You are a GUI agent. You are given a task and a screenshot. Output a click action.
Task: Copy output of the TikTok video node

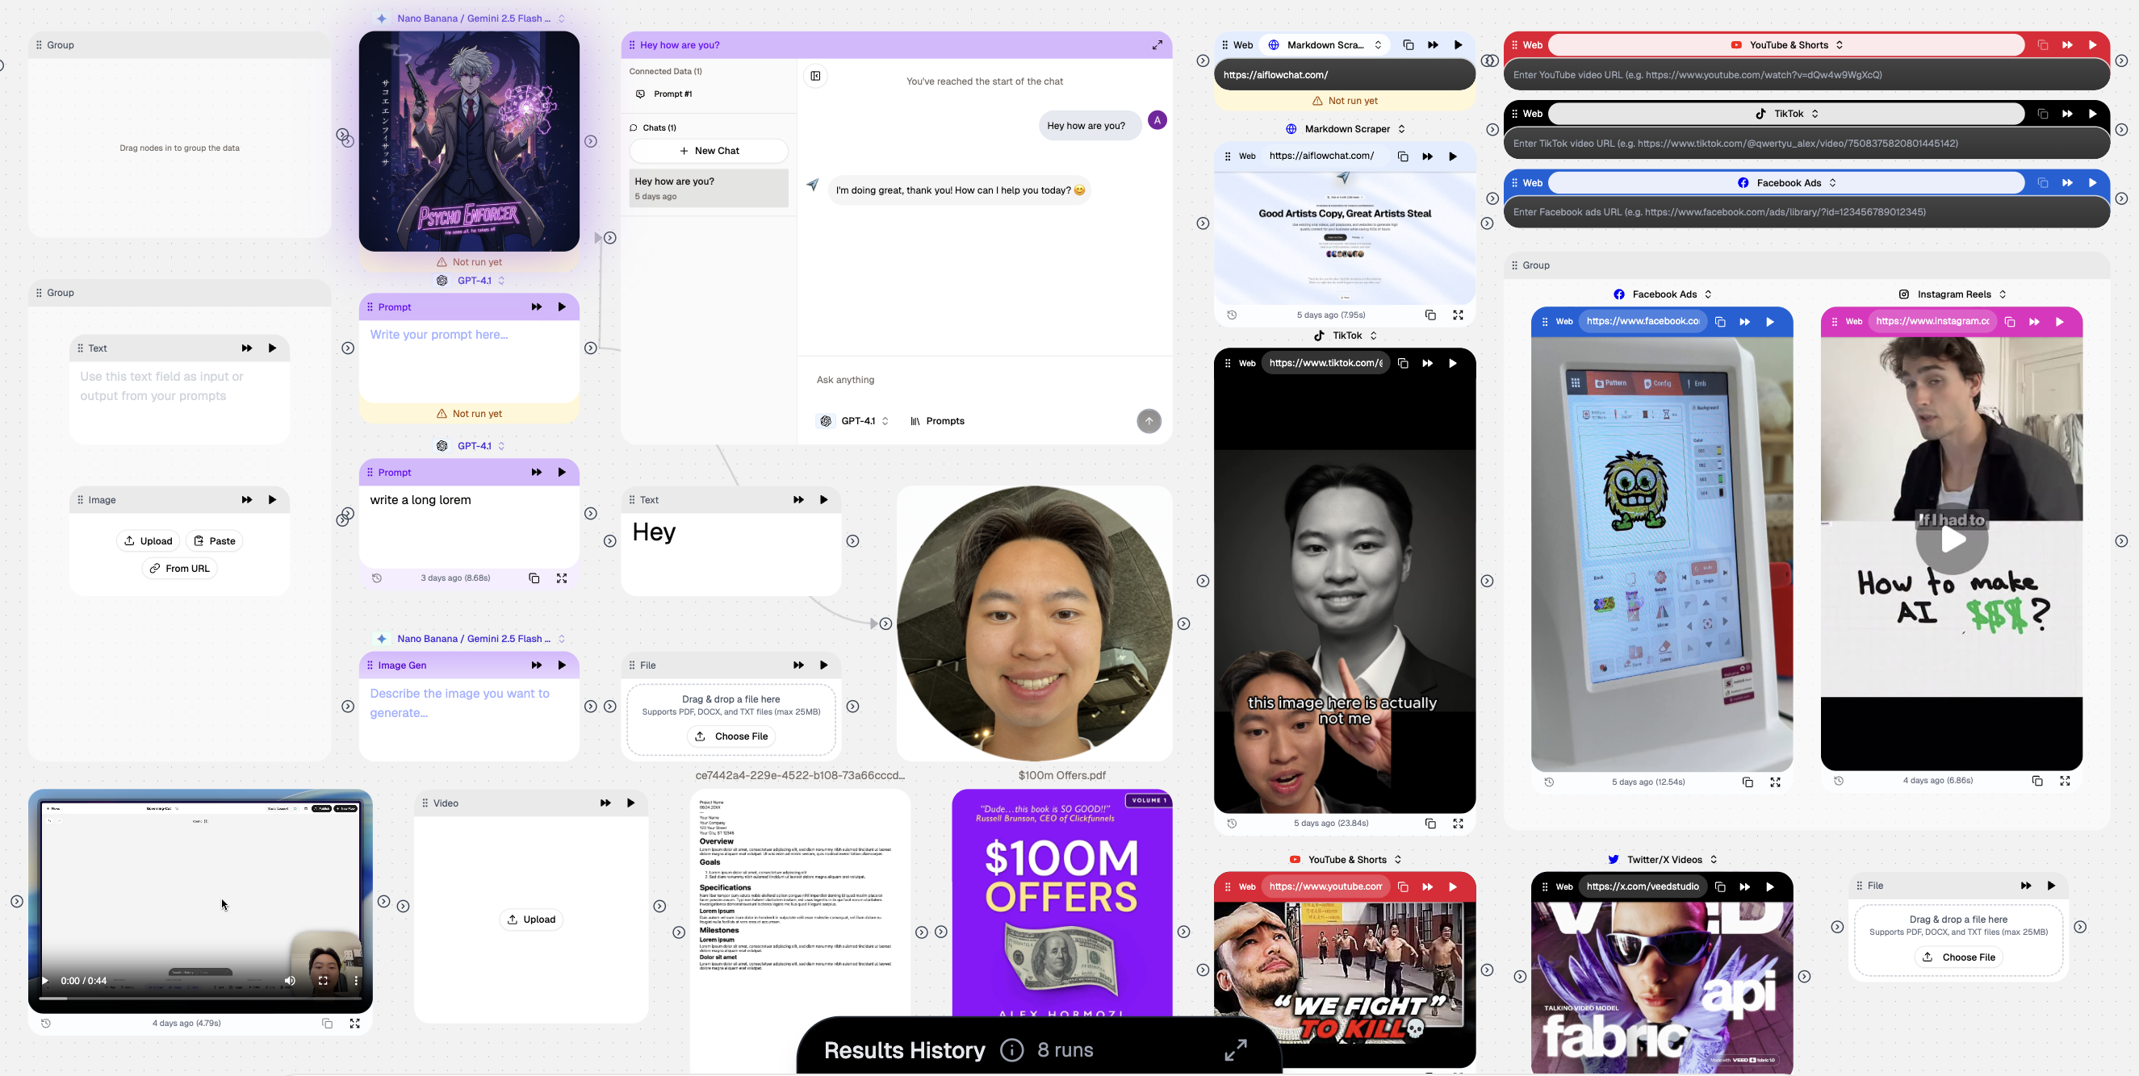[1430, 823]
